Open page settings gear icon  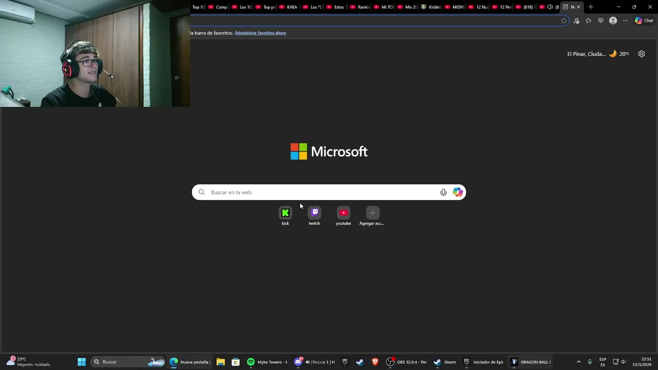tap(642, 53)
